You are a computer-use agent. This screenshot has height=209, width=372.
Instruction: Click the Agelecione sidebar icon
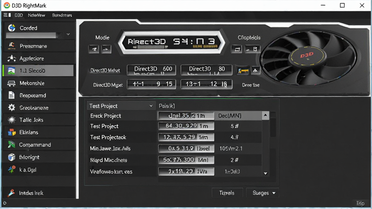click(11, 58)
